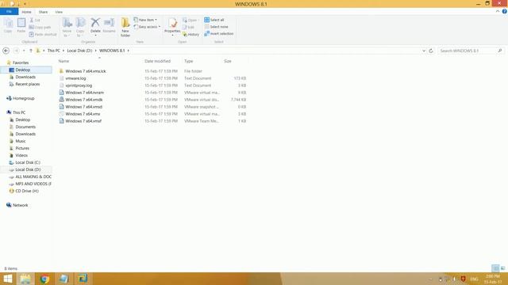Image resolution: width=508 pixels, height=285 pixels.
Task: Select the Windows 7 x64.vmdk file
Action: [x=84, y=100]
